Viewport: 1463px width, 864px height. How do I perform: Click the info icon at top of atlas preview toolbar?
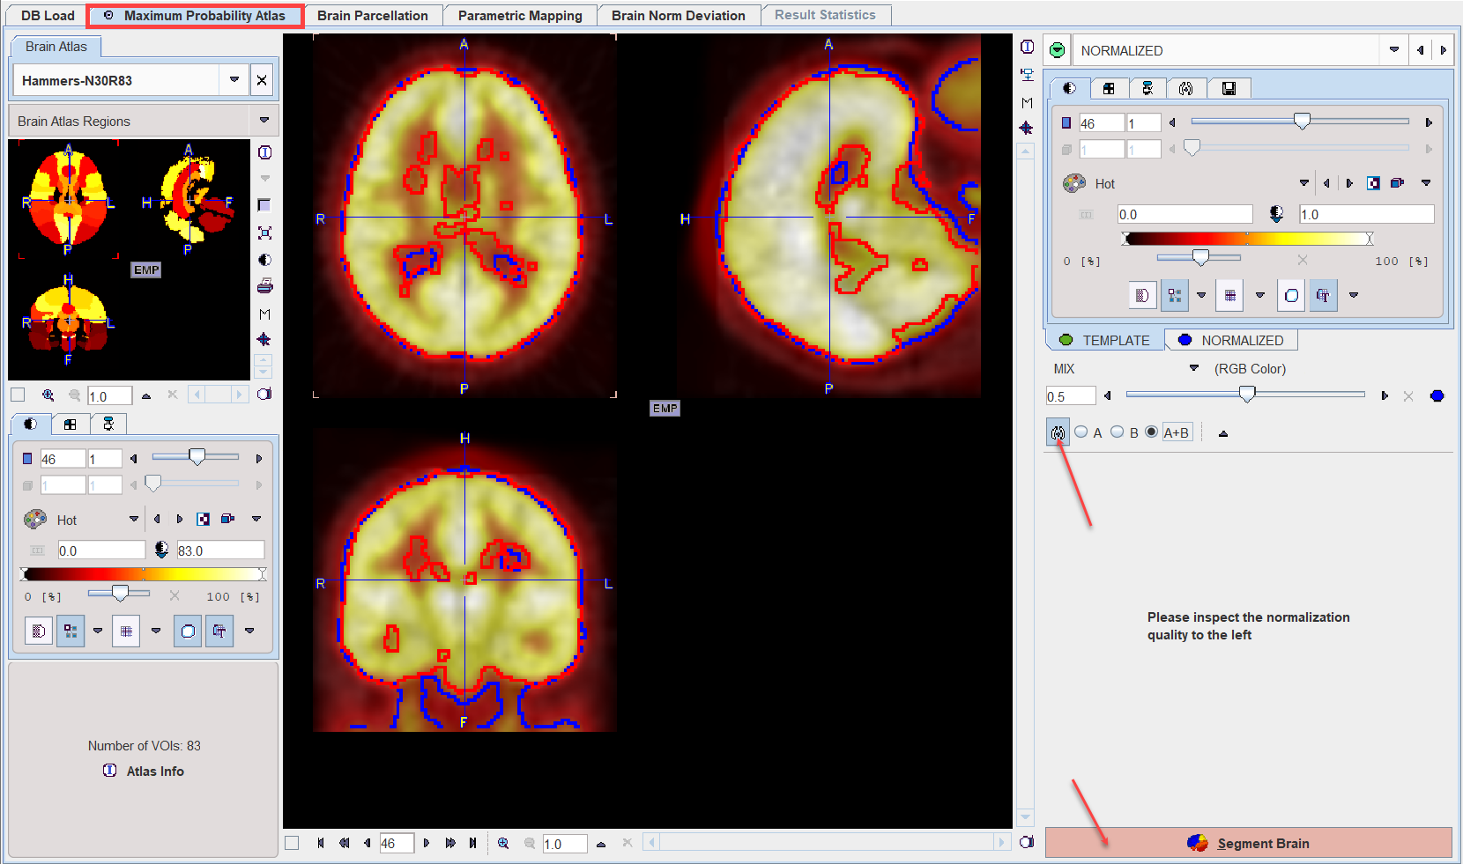(x=264, y=152)
